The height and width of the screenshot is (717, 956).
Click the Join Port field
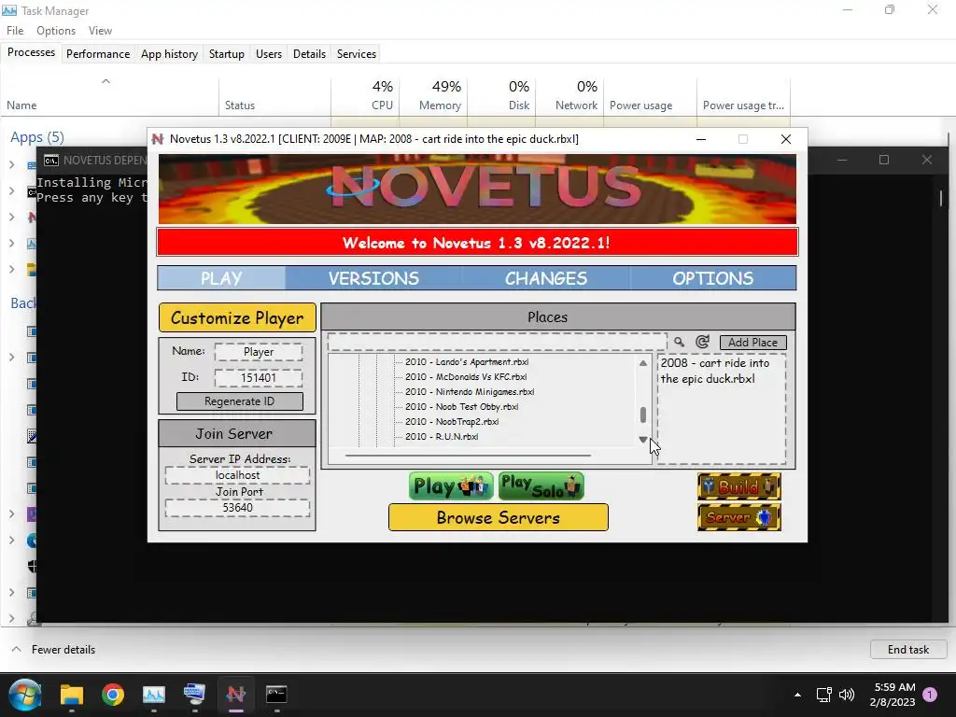237,508
